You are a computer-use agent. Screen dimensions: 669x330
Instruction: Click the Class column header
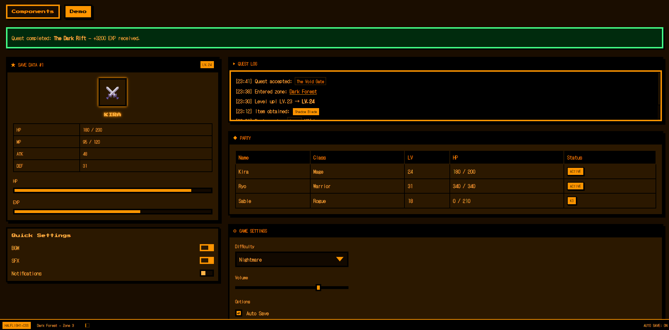point(357,158)
